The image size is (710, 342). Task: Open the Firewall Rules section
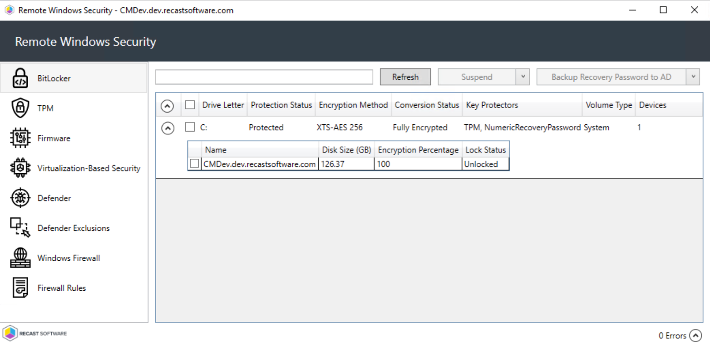[74, 288]
